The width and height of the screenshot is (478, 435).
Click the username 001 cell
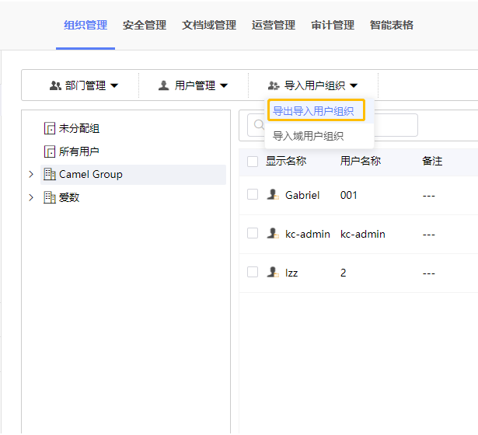pyautogui.click(x=348, y=195)
